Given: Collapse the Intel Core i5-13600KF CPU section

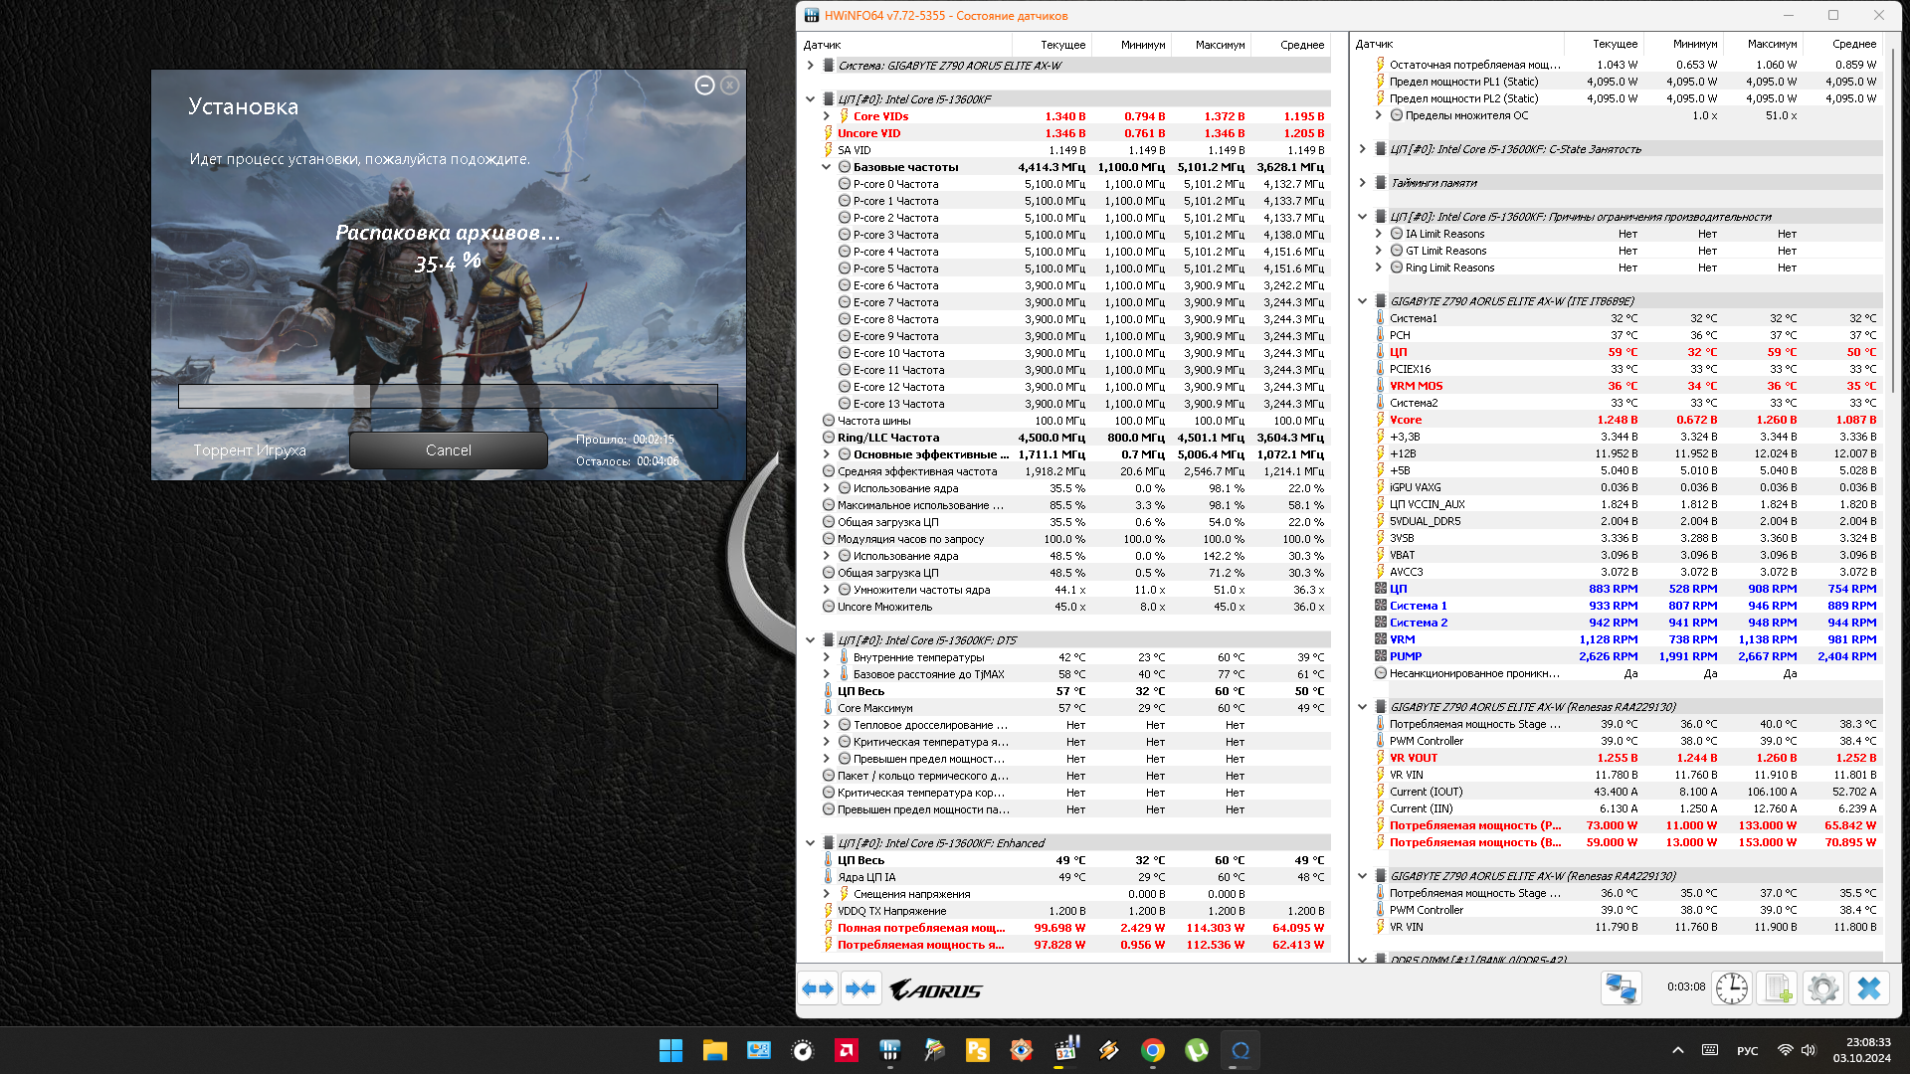Looking at the screenshot, I should click(x=810, y=99).
